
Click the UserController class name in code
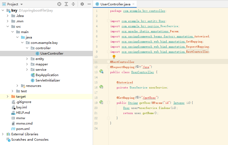pos(142,72)
